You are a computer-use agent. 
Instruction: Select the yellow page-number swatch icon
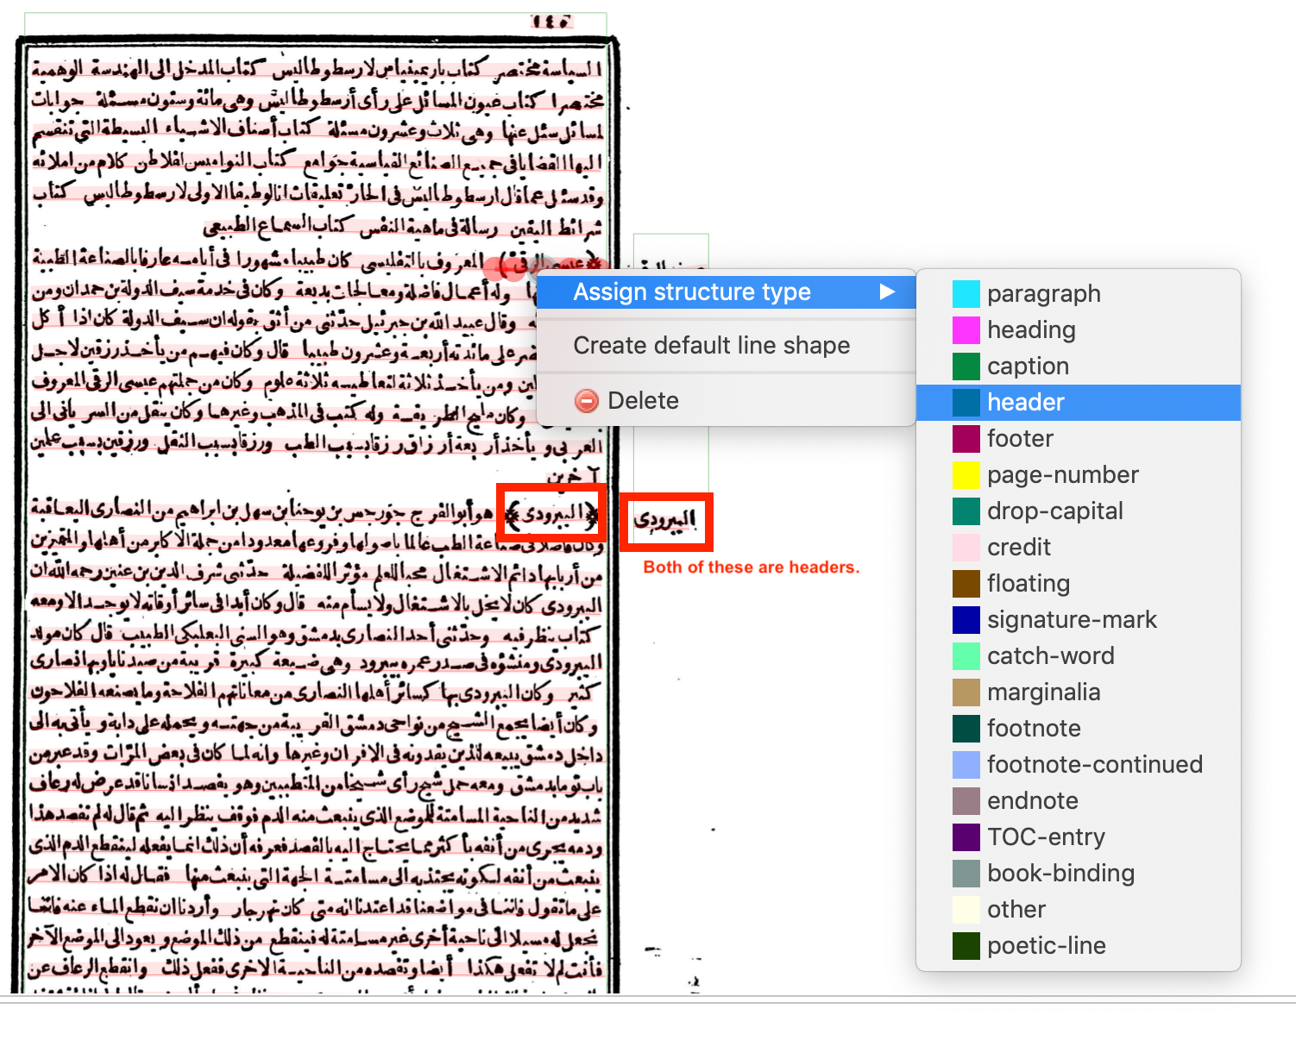point(966,474)
